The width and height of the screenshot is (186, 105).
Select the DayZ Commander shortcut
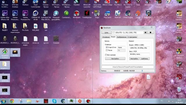tap(35, 4)
